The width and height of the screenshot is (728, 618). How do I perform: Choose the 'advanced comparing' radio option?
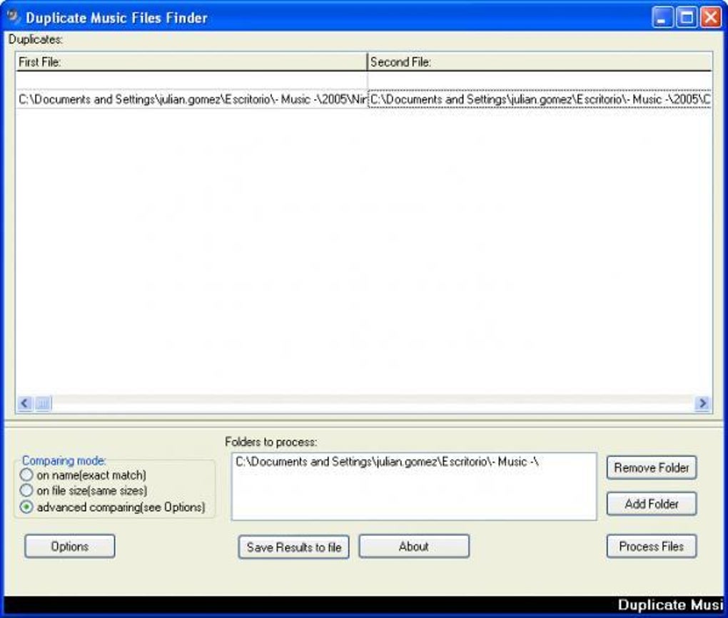(27, 508)
